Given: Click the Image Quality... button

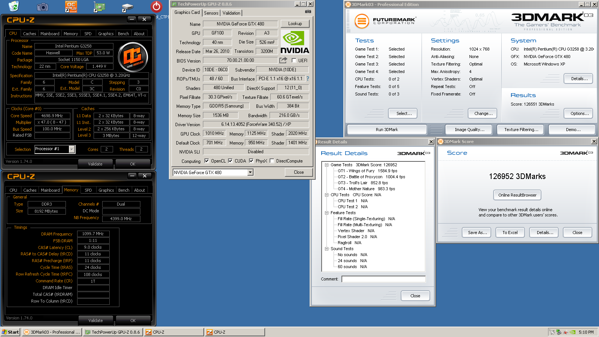Looking at the screenshot, I should click(x=469, y=130).
